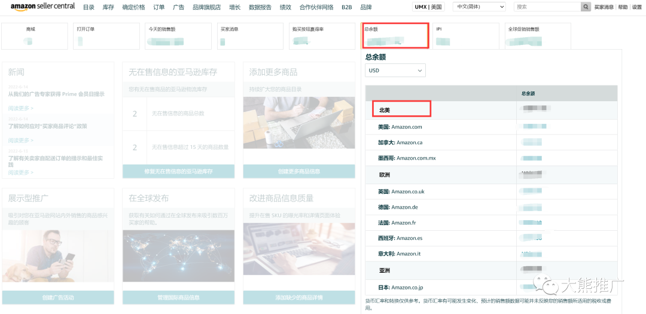Open the 广告 menu

[178, 7]
